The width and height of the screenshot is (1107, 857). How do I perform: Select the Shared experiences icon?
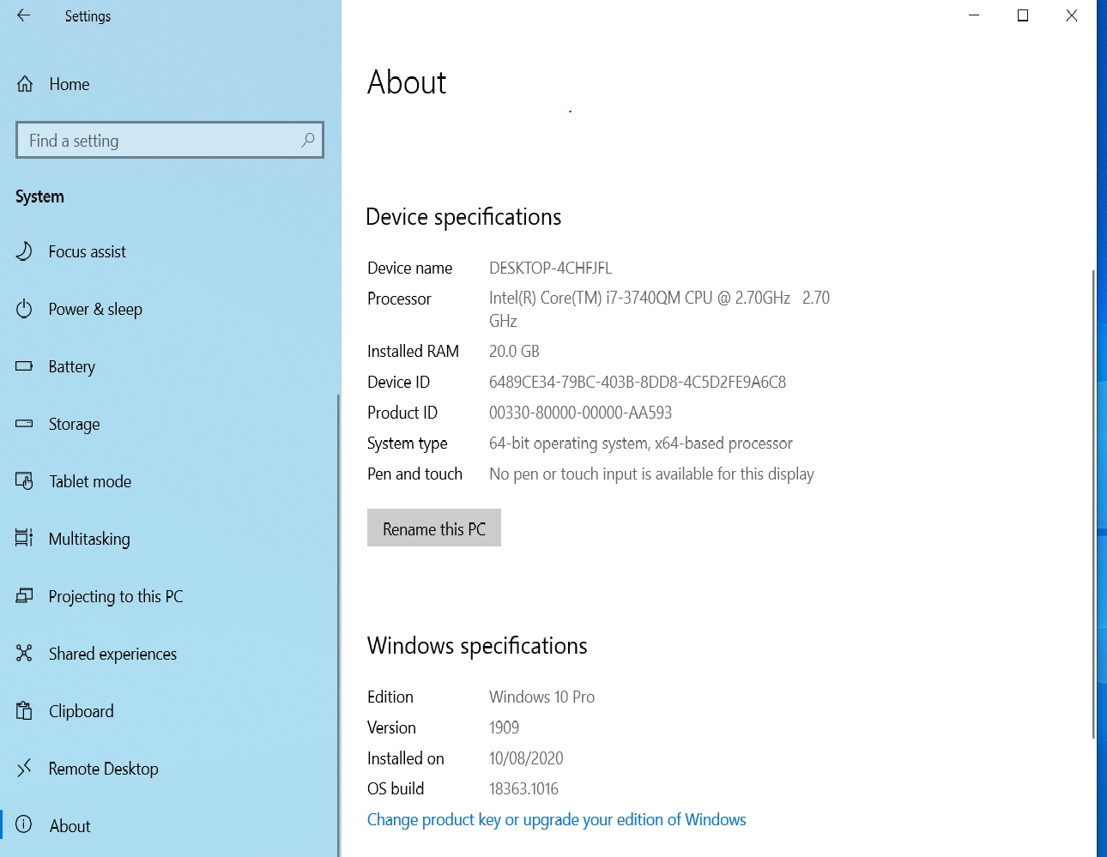coord(24,654)
